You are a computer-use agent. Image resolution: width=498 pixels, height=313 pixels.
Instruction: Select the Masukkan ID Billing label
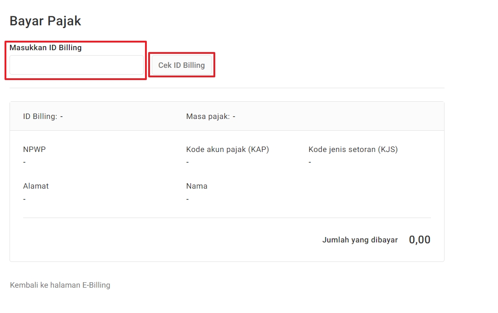(x=45, y=47)
